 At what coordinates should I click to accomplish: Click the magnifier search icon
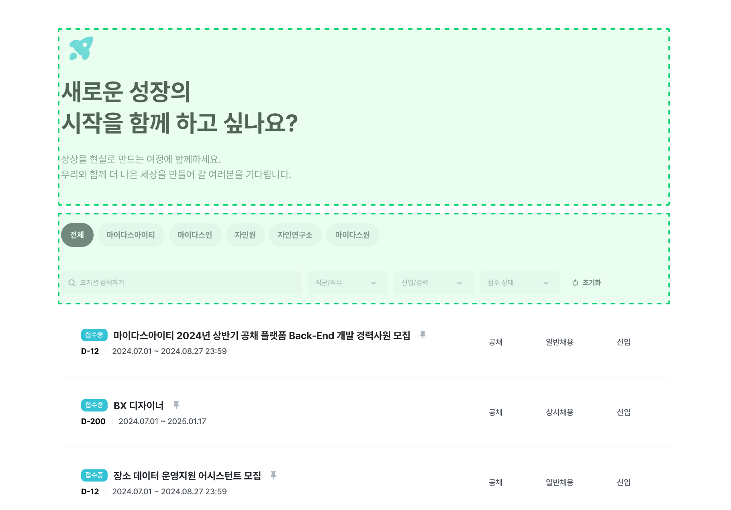(x=72, y=283)
